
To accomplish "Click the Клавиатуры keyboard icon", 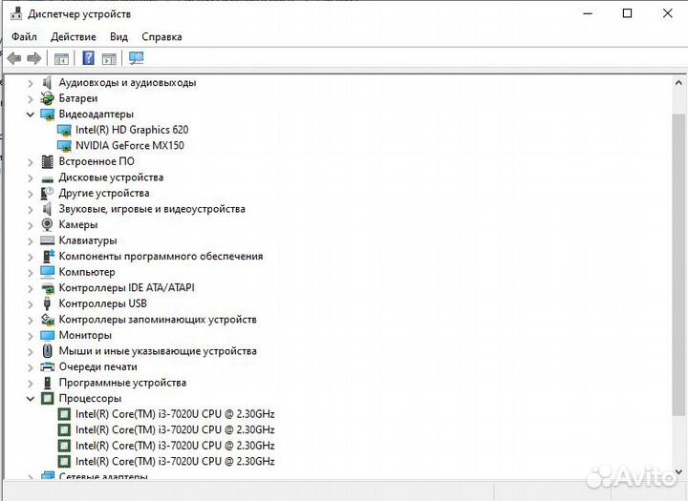I will (x=47, y=240).
